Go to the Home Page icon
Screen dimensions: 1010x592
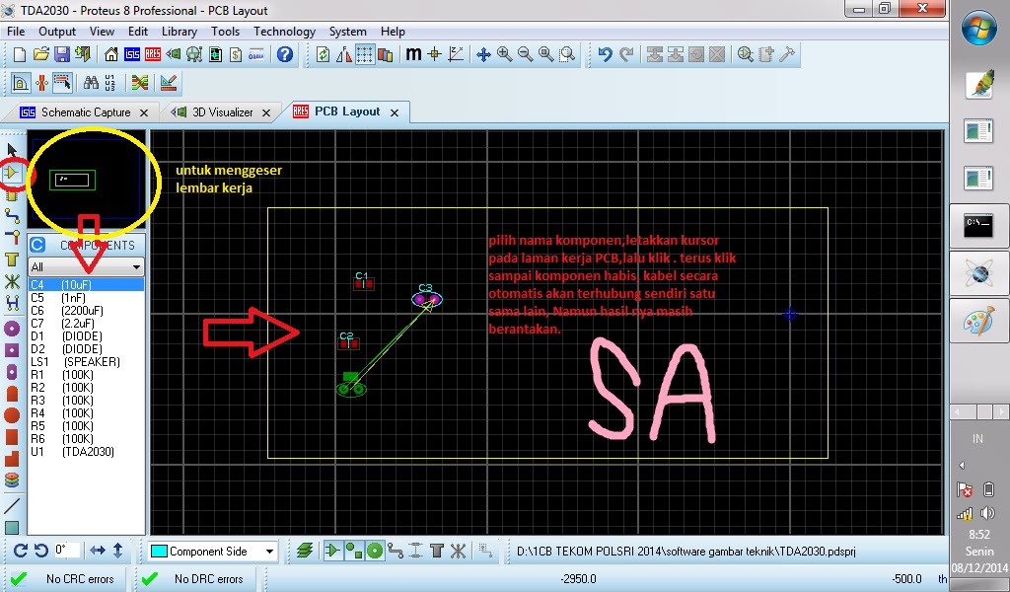click(x=111, y=54)
